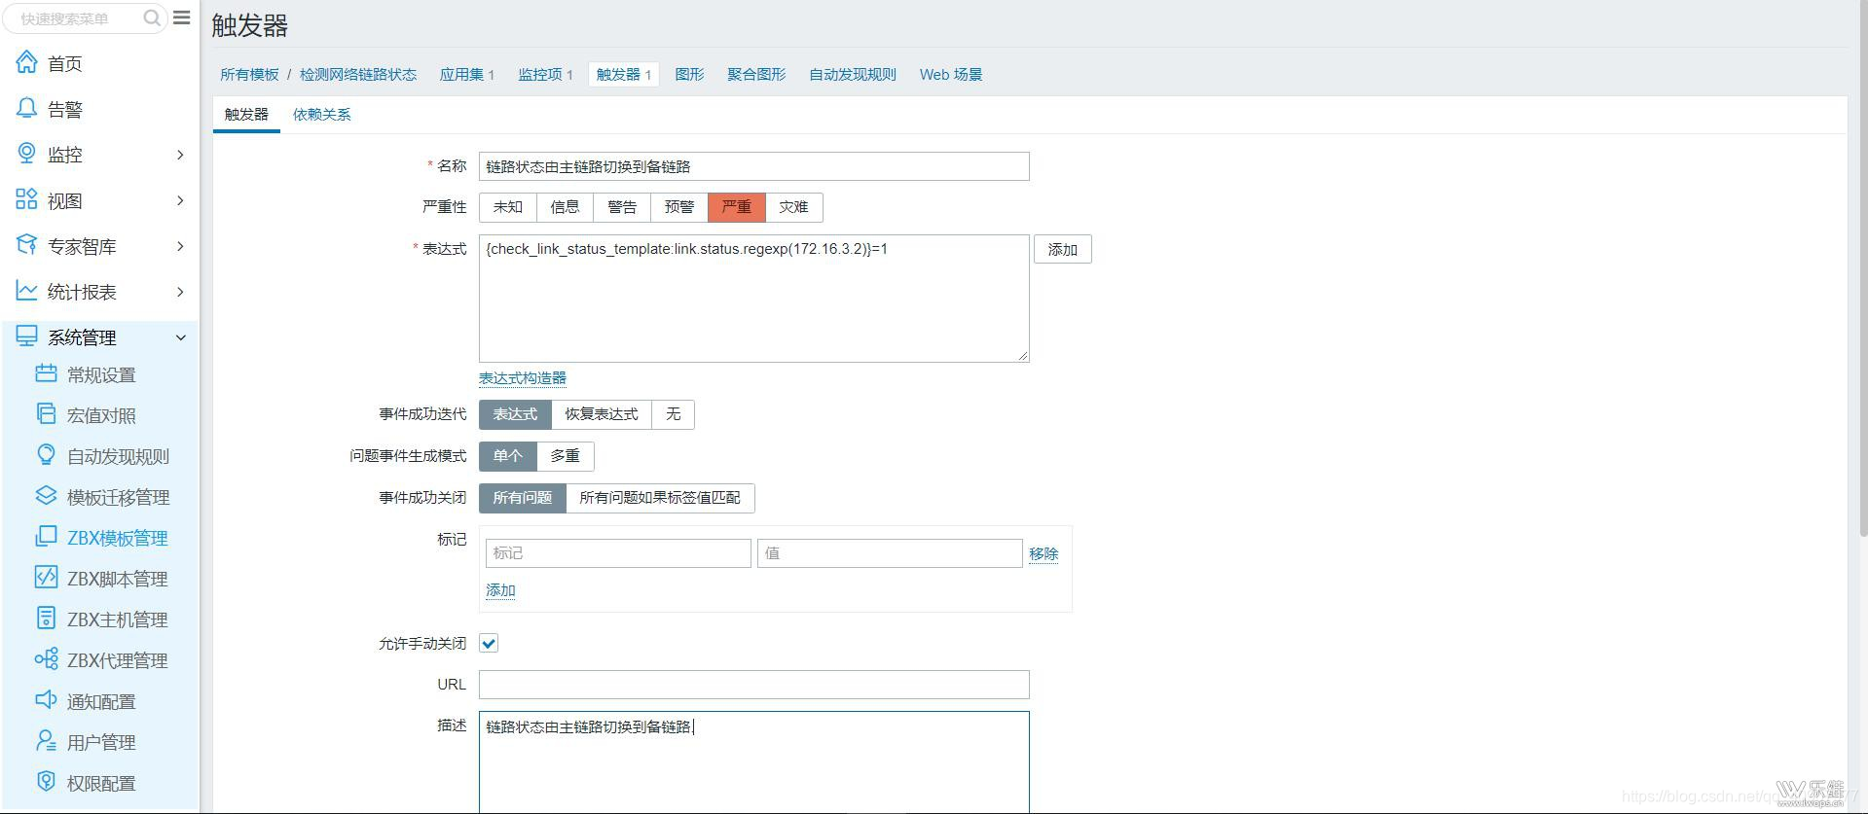Click the layers icon beside 模板迁移管理
This screenshot has width=1868, height=814.
point(46,496)
